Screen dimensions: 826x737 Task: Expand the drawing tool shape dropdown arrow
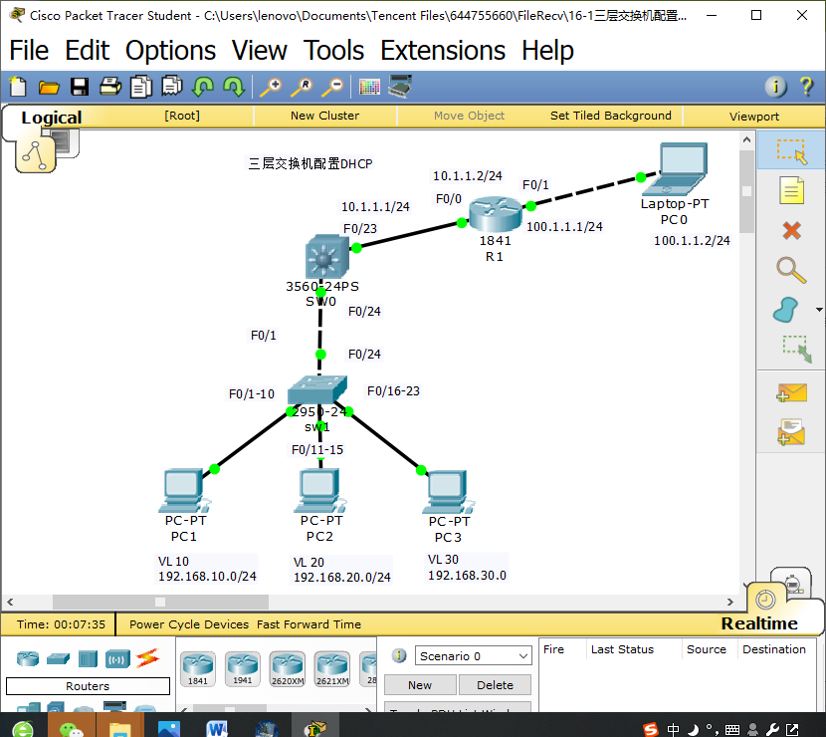click(819, 310)
